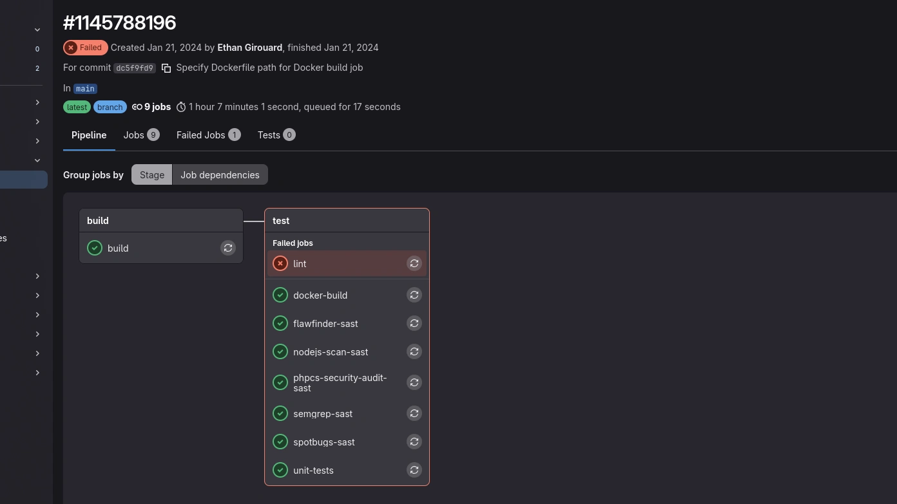The height and width of the screenshot is (504, 897).
Task: Rerun the build stage job
Action: (228, 248)
